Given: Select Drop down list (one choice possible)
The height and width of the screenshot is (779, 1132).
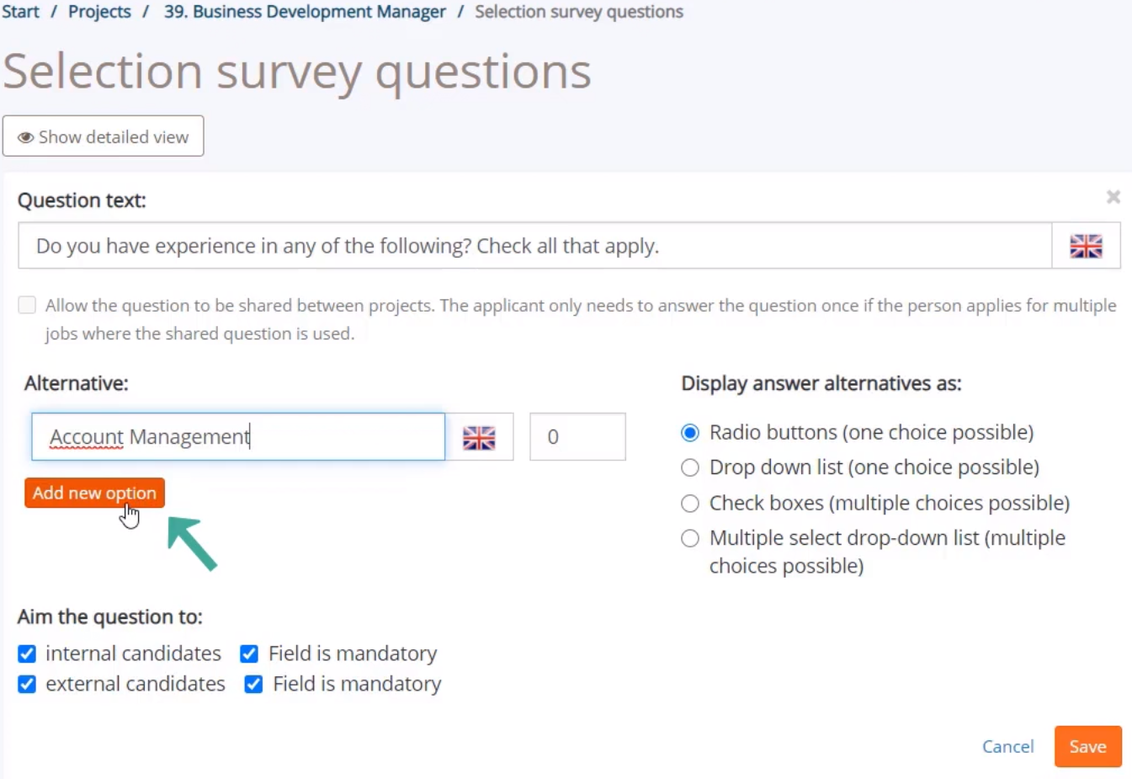Looking at the screenshot, I should 690,467.
